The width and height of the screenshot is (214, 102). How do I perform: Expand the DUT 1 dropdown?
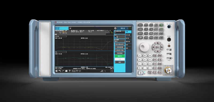click(x=120, y=41)
